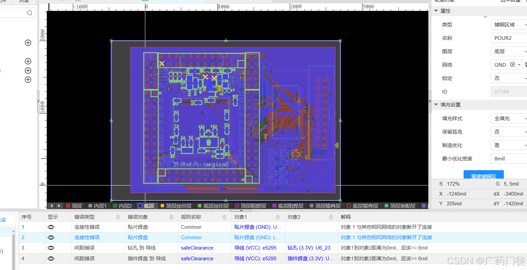Screen dimensions: 527x270
Task: Switch to 顶层阻焊层 layer tab
Action: pyautogui.click(x=251, y=206)
